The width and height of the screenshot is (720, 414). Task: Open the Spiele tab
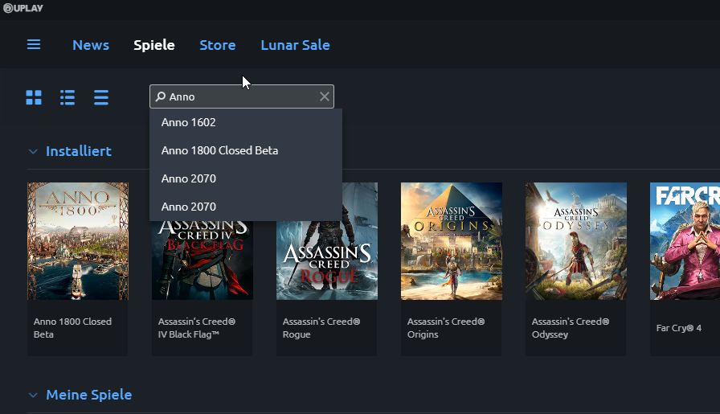click(153, 45)
